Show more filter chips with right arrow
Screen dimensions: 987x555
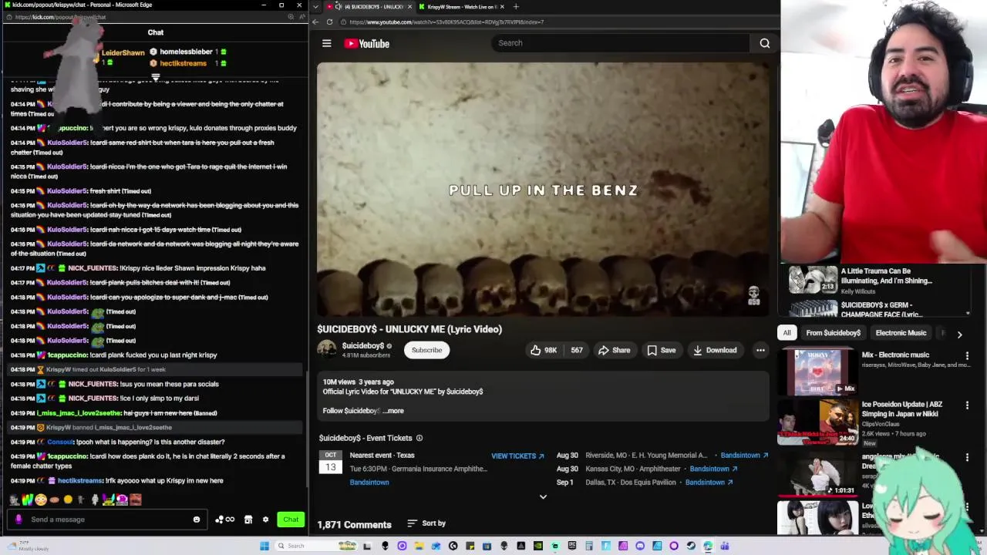click(x=959, y=335)
